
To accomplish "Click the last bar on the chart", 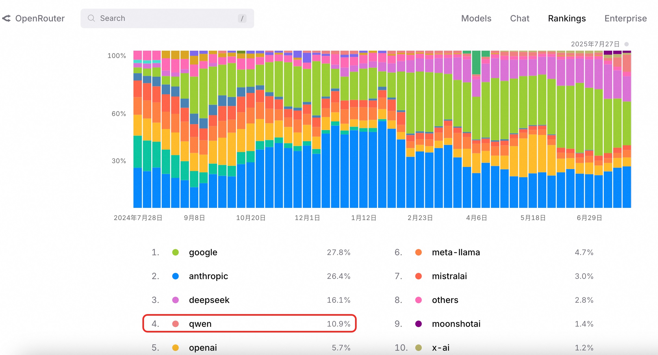I will (627, 129).
